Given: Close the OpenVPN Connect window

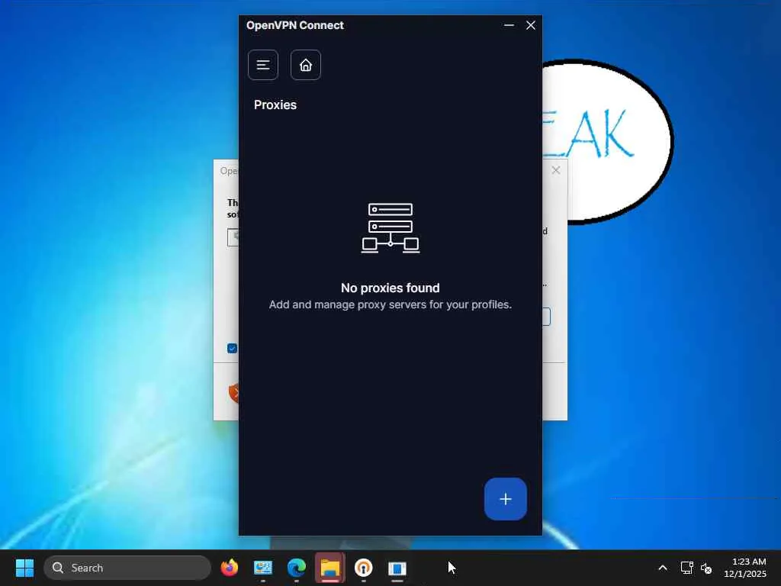Looking at the screenshot, I should [x=531, y=25].
